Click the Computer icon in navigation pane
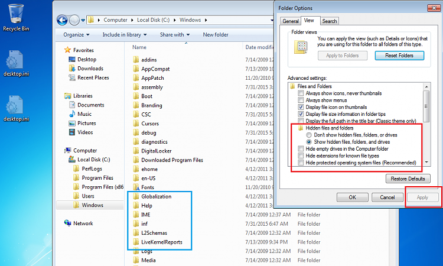The height and width of the screenshot is (266, 443). click(67, 150)
